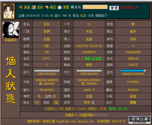Click the 体力 progress bar

pos(47,71)
